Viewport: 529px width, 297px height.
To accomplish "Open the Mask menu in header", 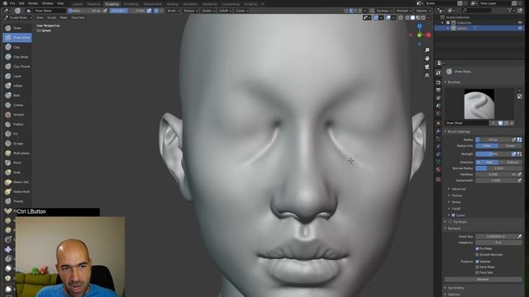I will coord(64,17).
